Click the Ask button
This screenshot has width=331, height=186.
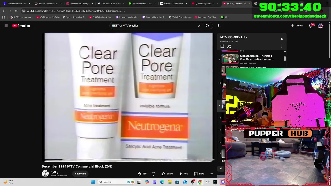[183, 174]
